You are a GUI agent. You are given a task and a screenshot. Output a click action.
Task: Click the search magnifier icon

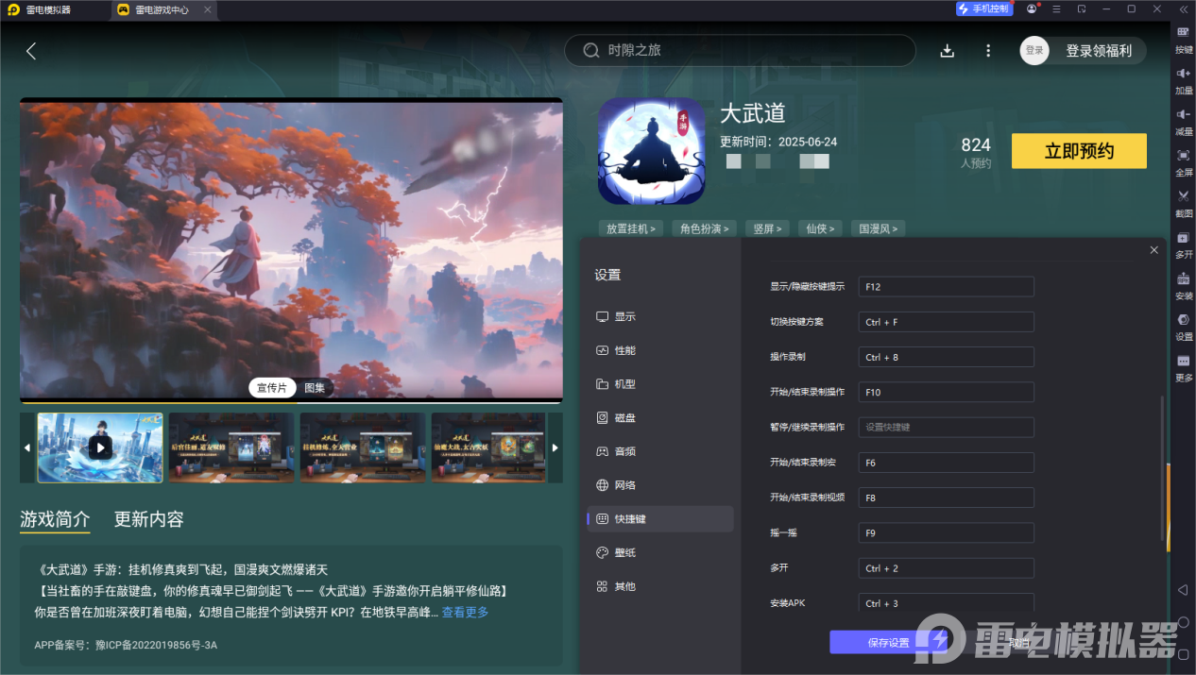coord(591,50)
